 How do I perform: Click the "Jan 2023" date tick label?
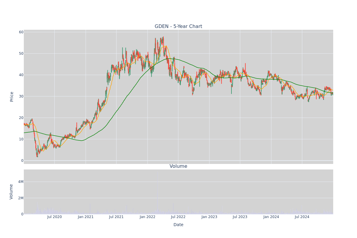[209, 217]
